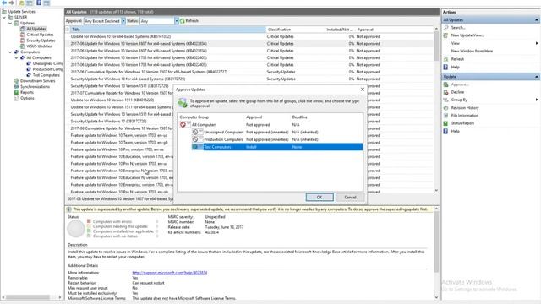Image resolution: width=541 pixels, height=304 pixels.
Task: Collapse the All Updates actions section
Action: tap(537, 20)
